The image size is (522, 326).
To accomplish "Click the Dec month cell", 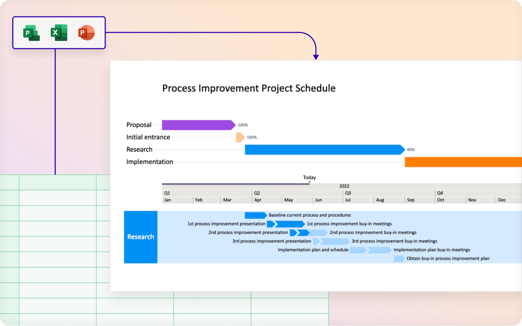I will 509,200.
